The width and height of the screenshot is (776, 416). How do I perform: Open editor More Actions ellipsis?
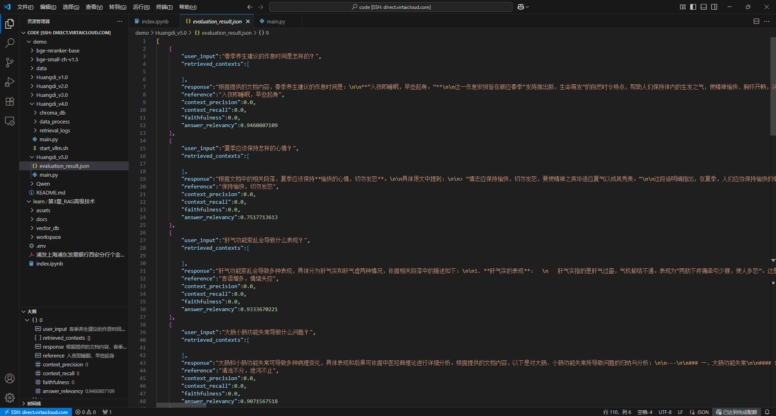[767, 21]
